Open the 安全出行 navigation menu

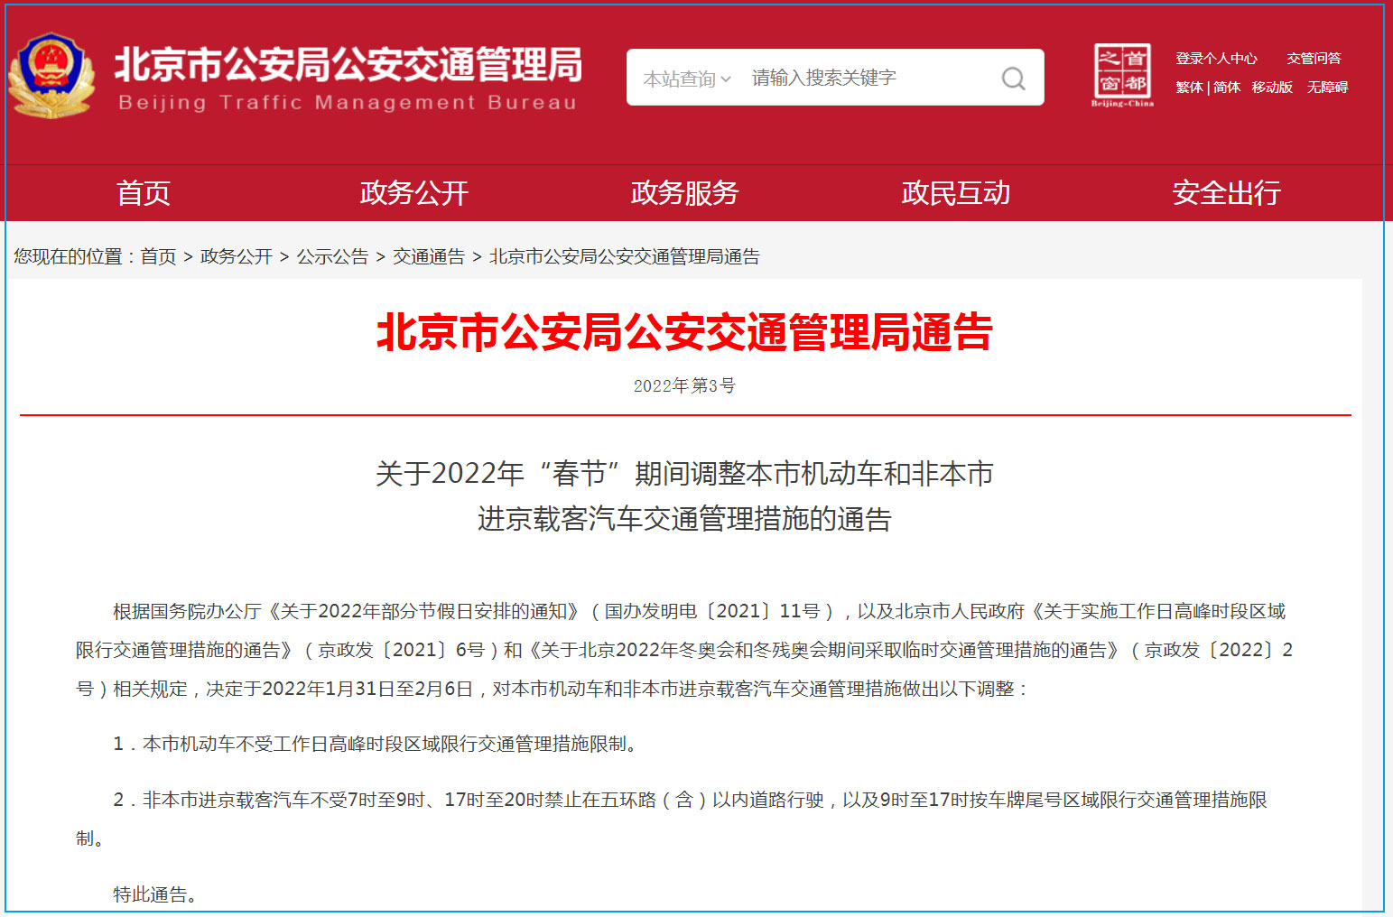[x=1226, y=192]
